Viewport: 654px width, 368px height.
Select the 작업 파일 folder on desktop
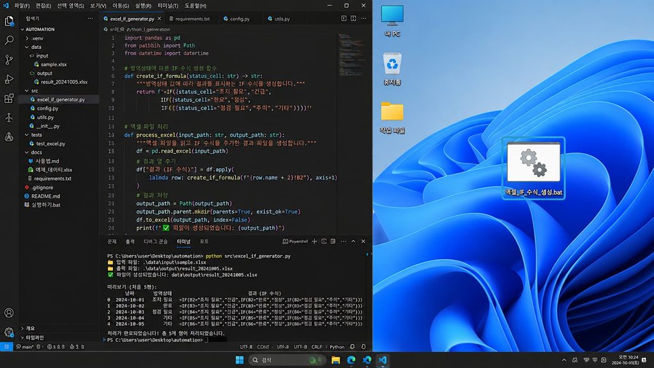[392, 118]
